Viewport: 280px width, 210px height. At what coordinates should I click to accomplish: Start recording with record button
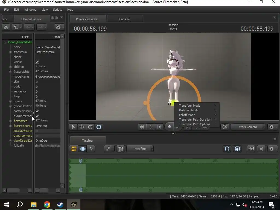[170, 127]
